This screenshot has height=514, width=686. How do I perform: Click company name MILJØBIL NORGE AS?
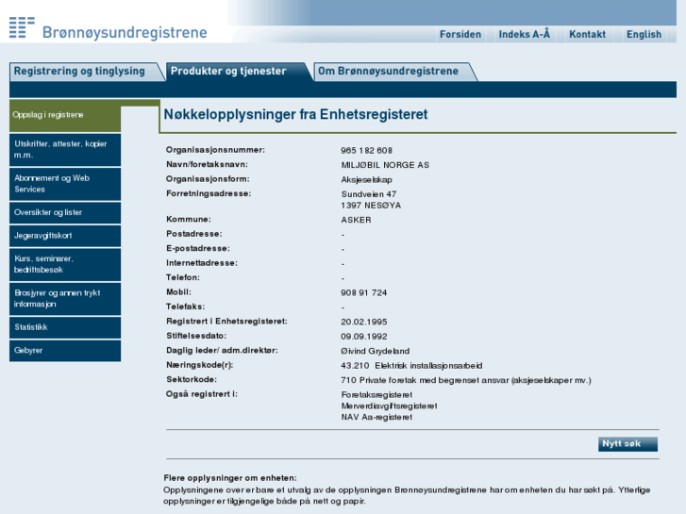[385, 165]
